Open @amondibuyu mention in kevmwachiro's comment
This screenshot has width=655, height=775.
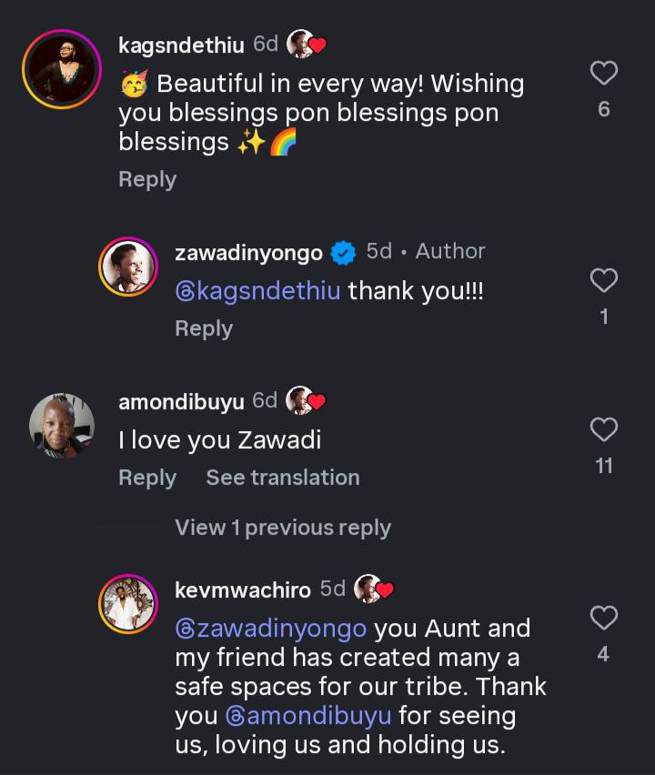click(308, 716)
